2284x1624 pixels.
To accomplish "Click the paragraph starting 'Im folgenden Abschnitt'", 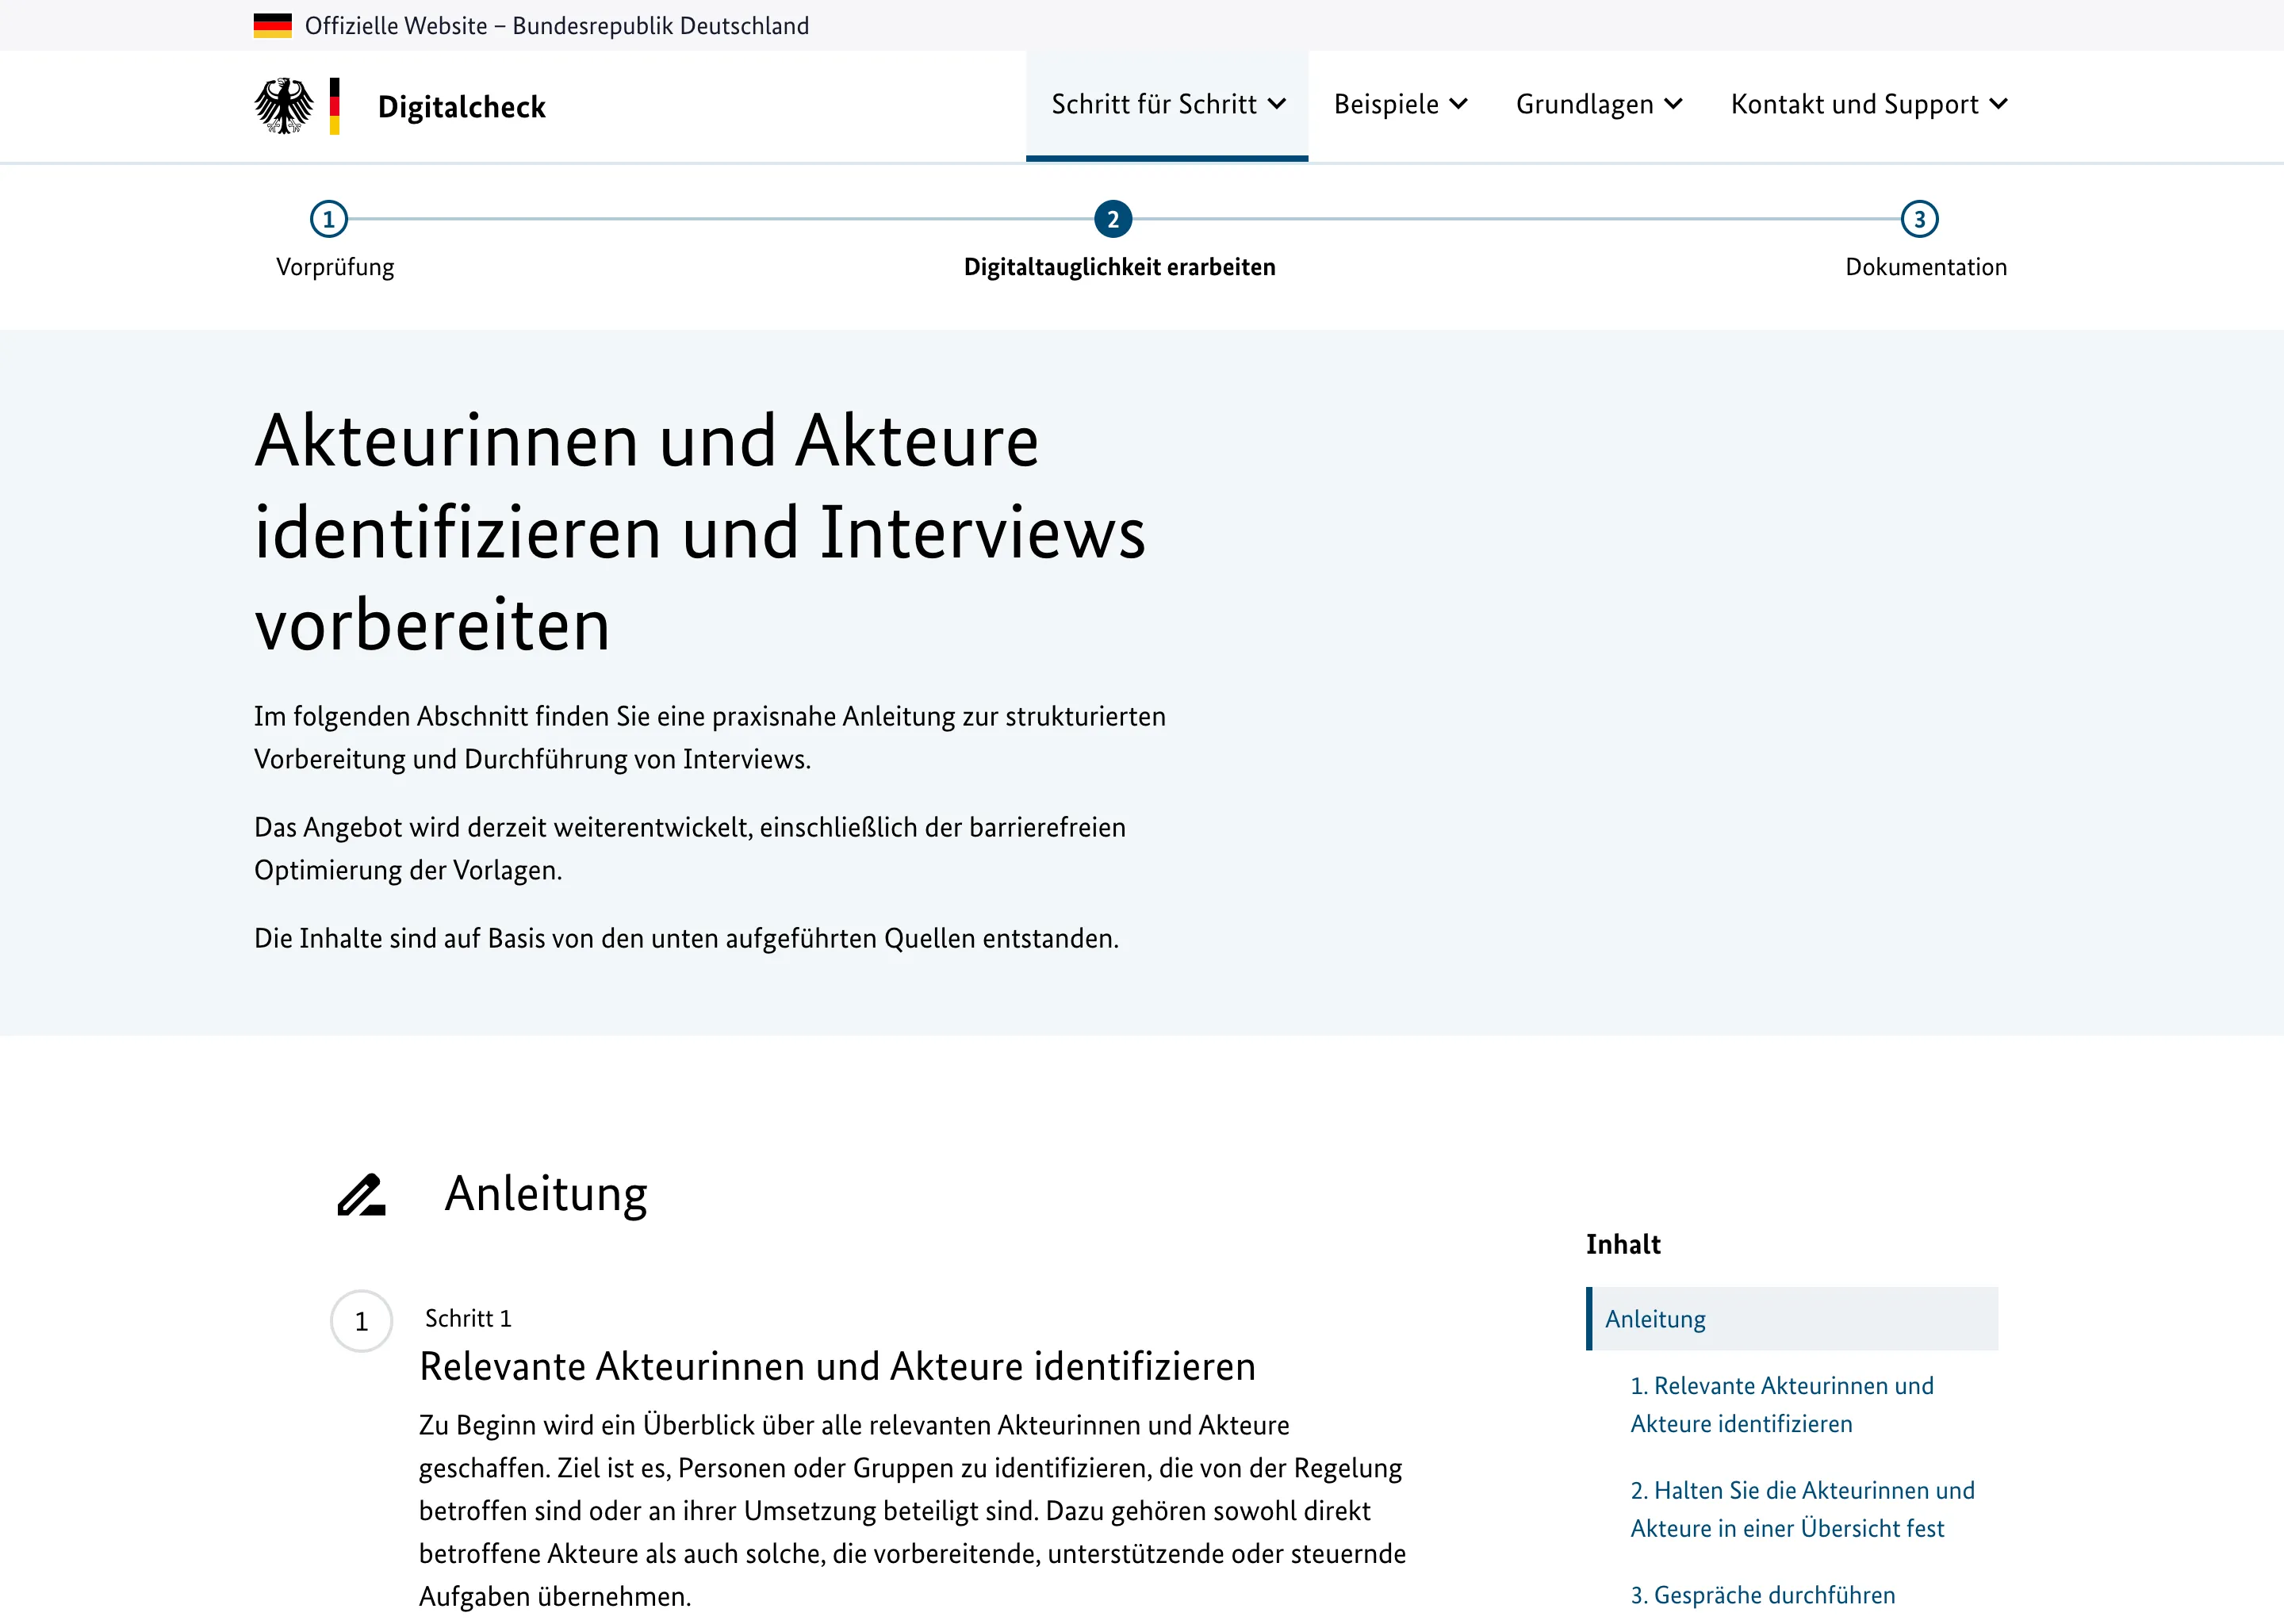I will pos(710,738).
